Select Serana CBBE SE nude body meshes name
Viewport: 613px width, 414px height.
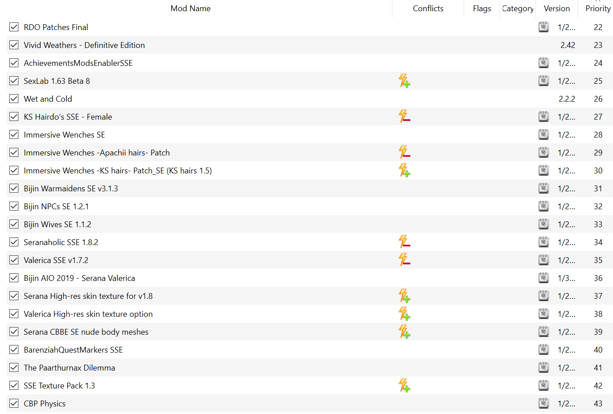86,332
